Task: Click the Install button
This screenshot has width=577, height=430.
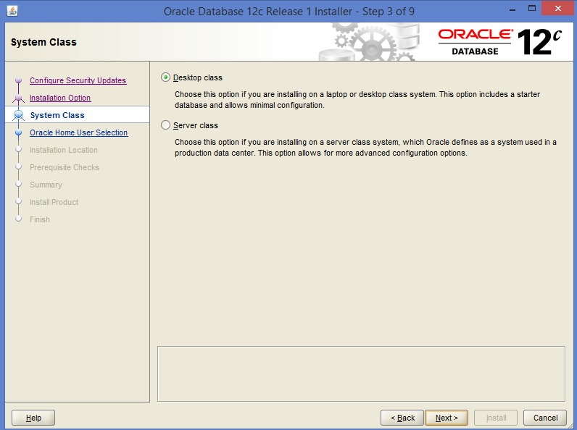Action: click(496, 418)
